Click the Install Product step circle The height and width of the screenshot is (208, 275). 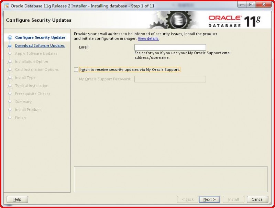(x=10, y=110)
